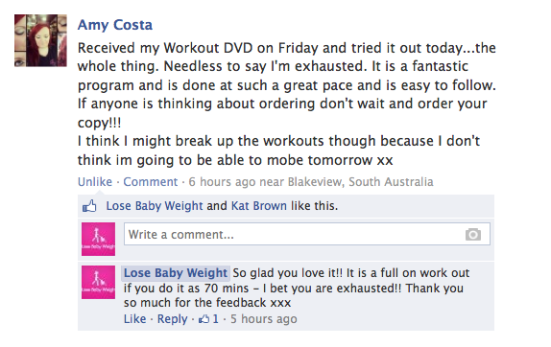Open Kat Brown's profile link

(259, 205)
